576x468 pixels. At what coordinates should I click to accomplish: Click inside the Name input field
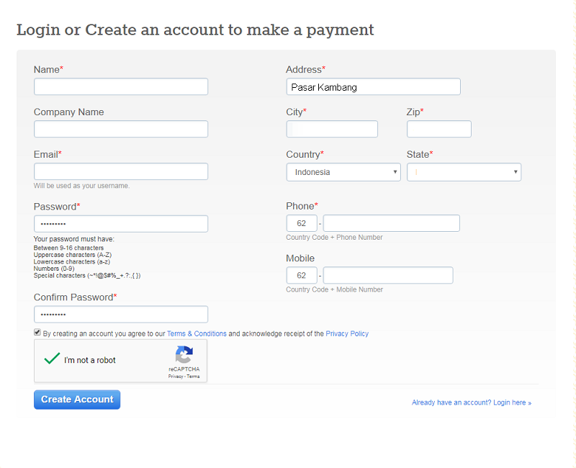tap(120, 86)
